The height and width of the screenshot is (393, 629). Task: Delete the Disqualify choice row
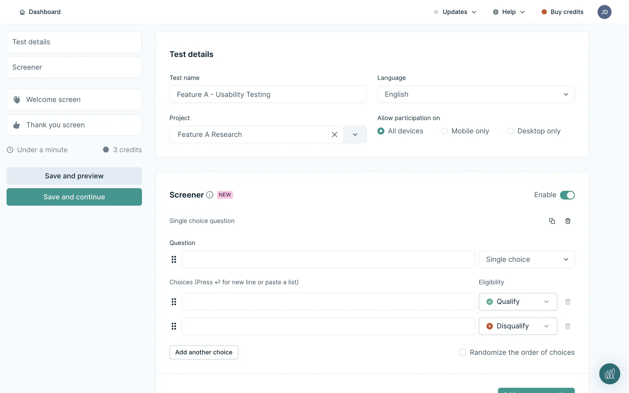pos(568,326)
